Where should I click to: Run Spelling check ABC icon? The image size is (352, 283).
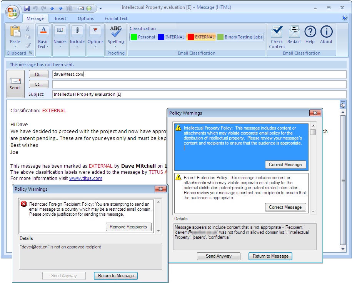pos(116,32)
